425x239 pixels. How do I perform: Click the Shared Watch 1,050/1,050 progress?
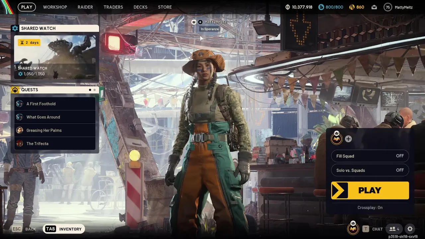pos(32,74)
